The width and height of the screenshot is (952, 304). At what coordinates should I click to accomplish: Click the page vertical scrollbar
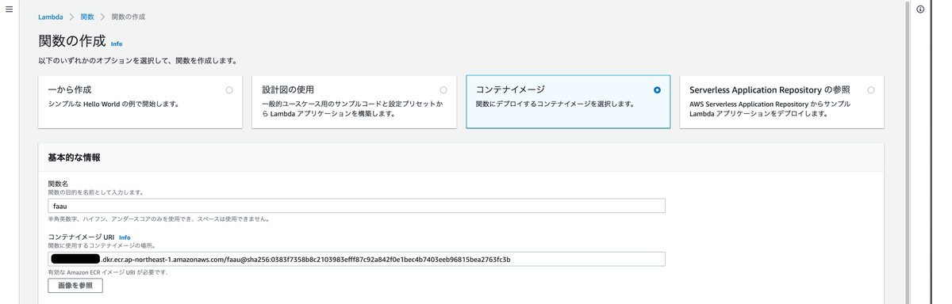point(908,152)
